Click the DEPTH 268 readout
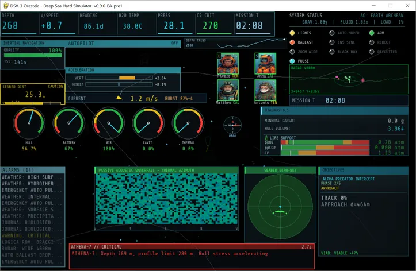The width and height of the screenshot is (416, 271). pyautogui.click(x=19, y=23)
